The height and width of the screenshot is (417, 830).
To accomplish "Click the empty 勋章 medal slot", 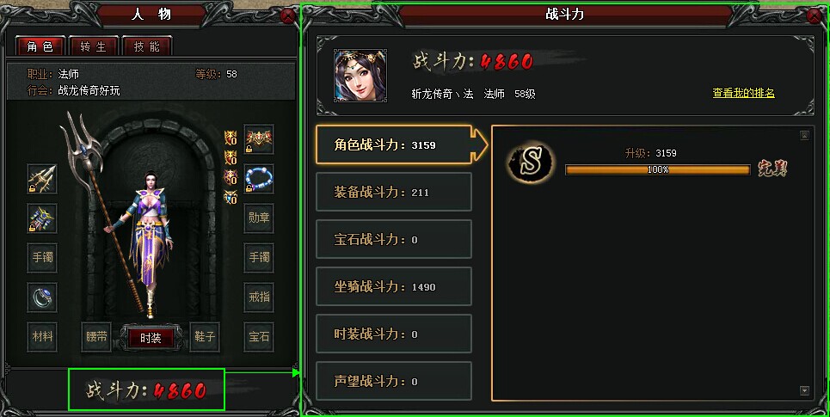I will pos(259,218).
